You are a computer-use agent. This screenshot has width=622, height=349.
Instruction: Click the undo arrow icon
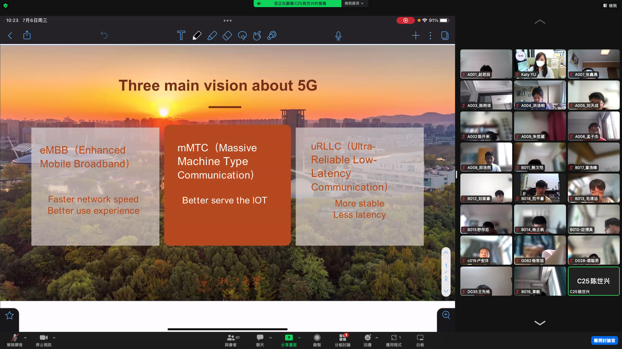[x=104, y=35]
